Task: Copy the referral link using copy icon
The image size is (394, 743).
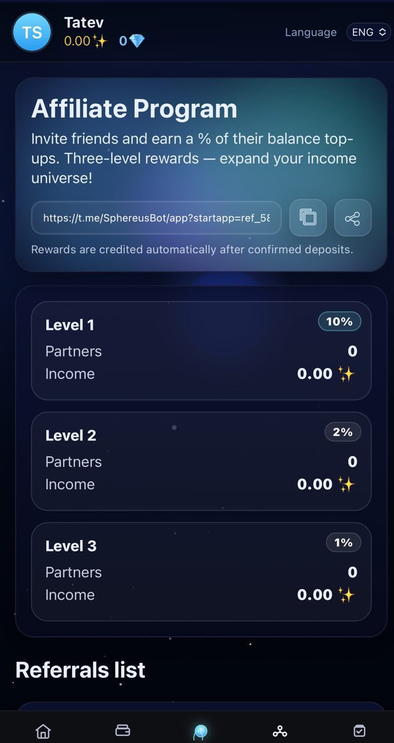Action: (308, 218)
